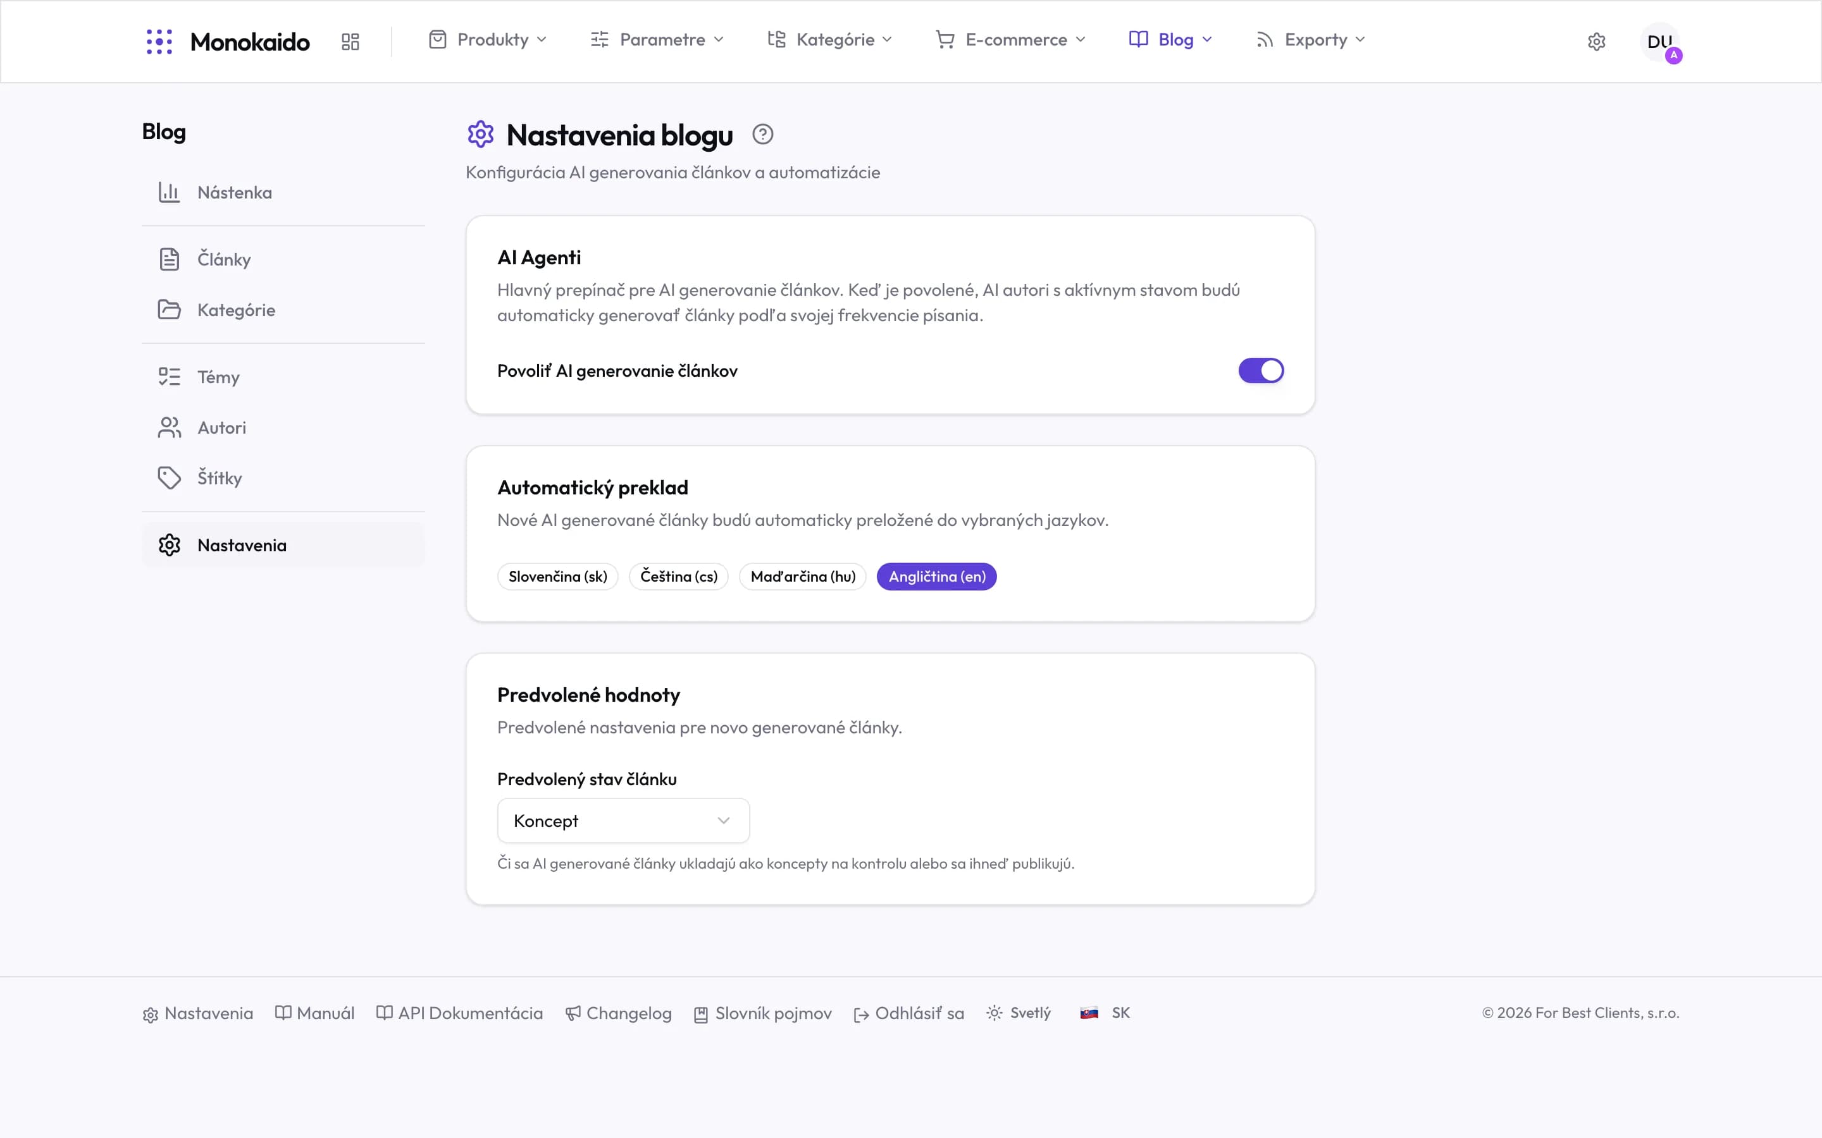Open Nástenka dashboard in sidebar
The height and width of the screenshot is (1138, 1822).
pyautogui.click(x=283, y=193)
